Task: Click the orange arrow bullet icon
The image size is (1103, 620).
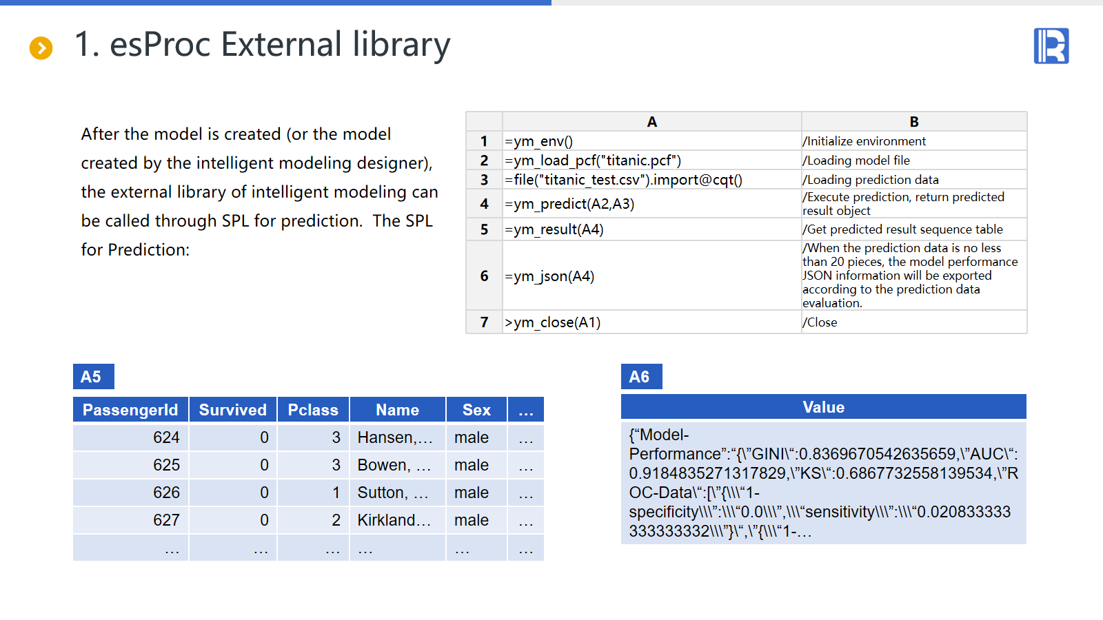Action: point(41,48)
